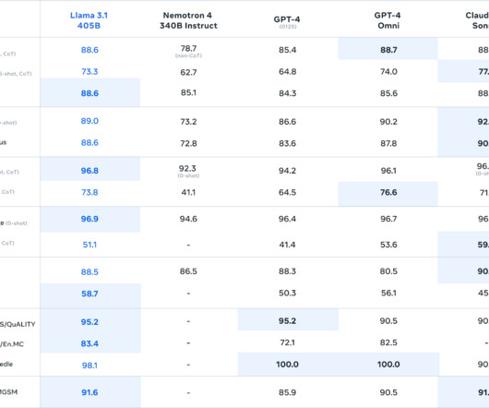Select the 98.1 Llama score
489x408 pixels.
pyautogui.click(x=89, y=365)
